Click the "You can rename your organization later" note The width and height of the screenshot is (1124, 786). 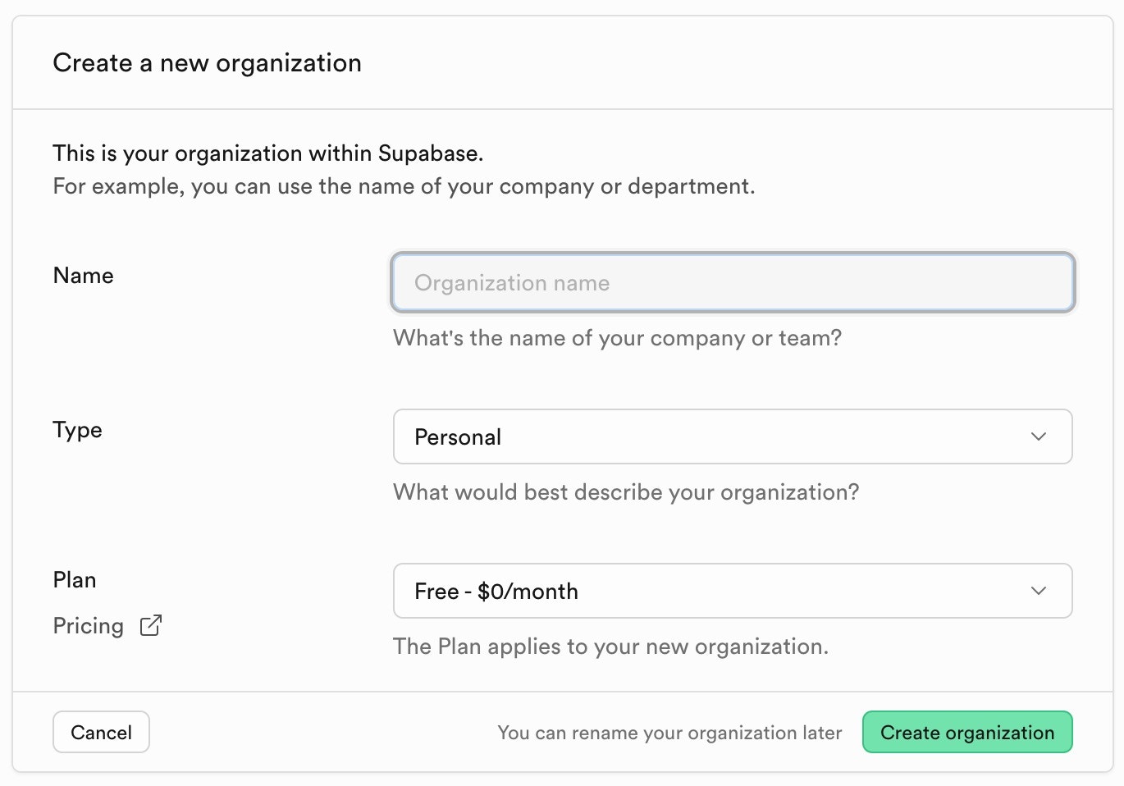click(669, 733)
